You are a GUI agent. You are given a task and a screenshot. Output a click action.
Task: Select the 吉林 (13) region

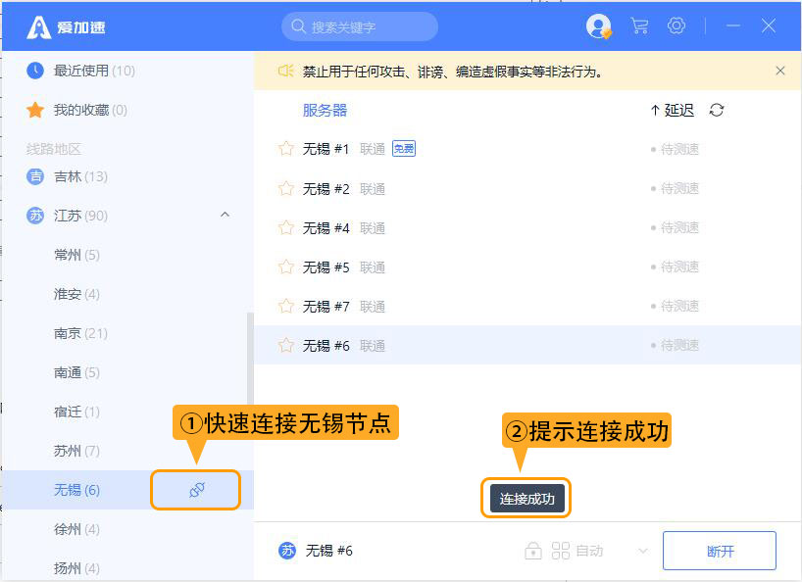pos(80,176)
